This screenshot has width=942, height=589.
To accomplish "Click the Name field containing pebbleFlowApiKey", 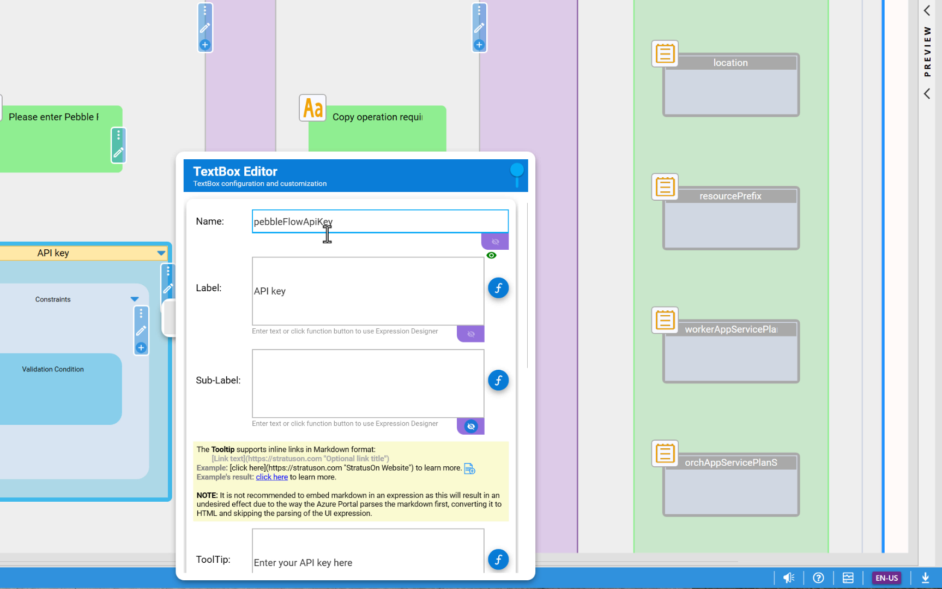I will [x=380, y=221].
